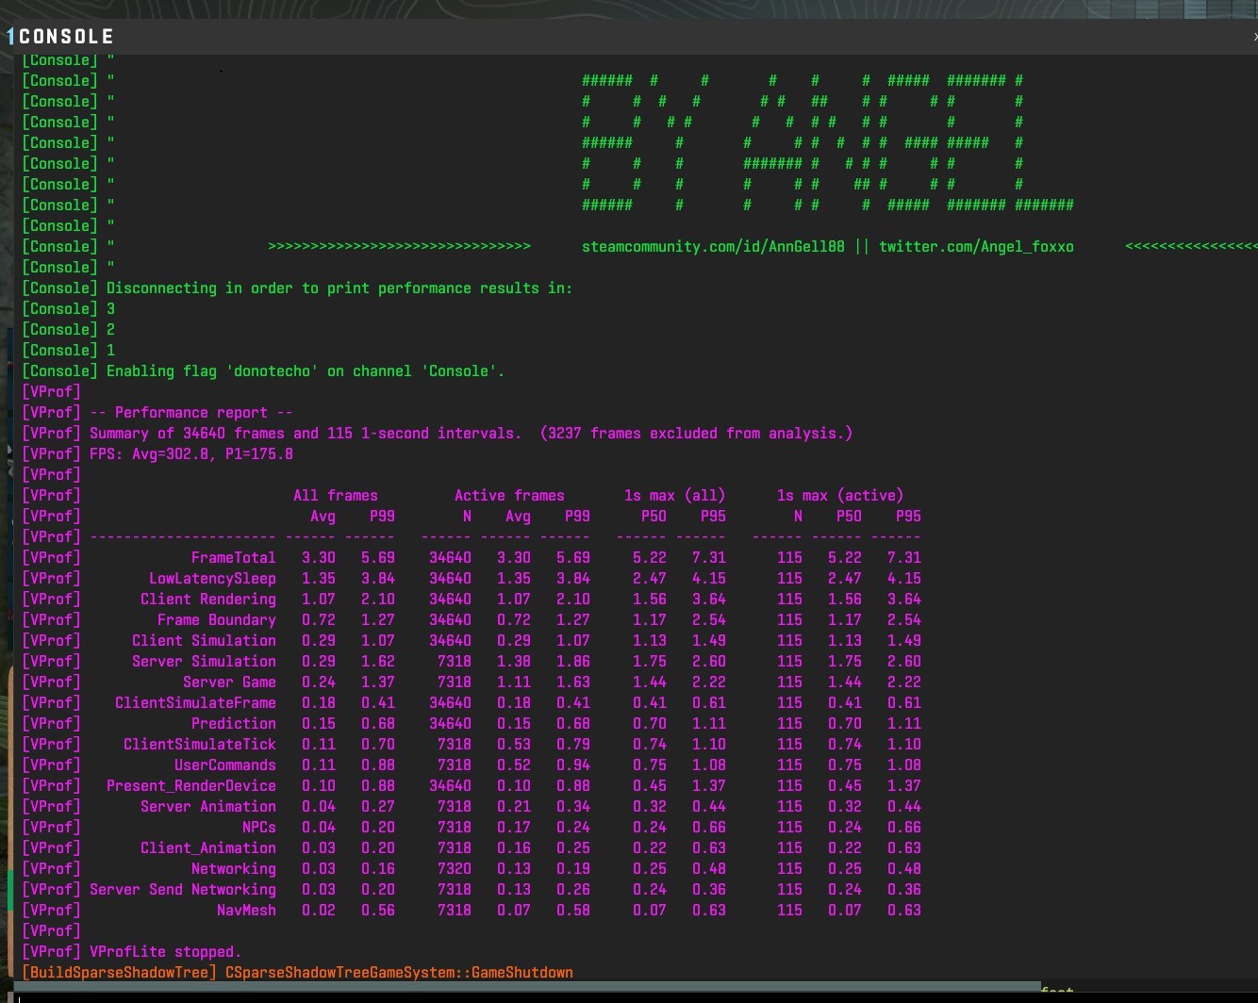The height and width of the screenshot is (1003, 1258).
Task: Click the twitter.com/Angel_foxxo link text
Action: [x=976, y=247]
